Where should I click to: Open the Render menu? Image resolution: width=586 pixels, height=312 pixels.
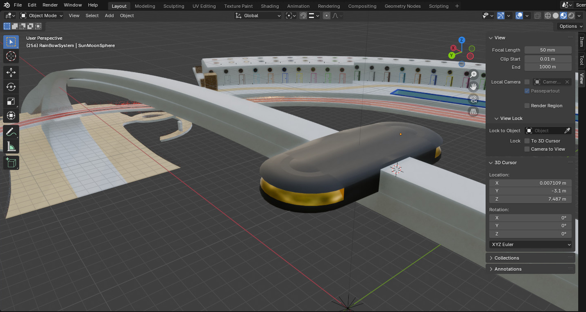50,5
